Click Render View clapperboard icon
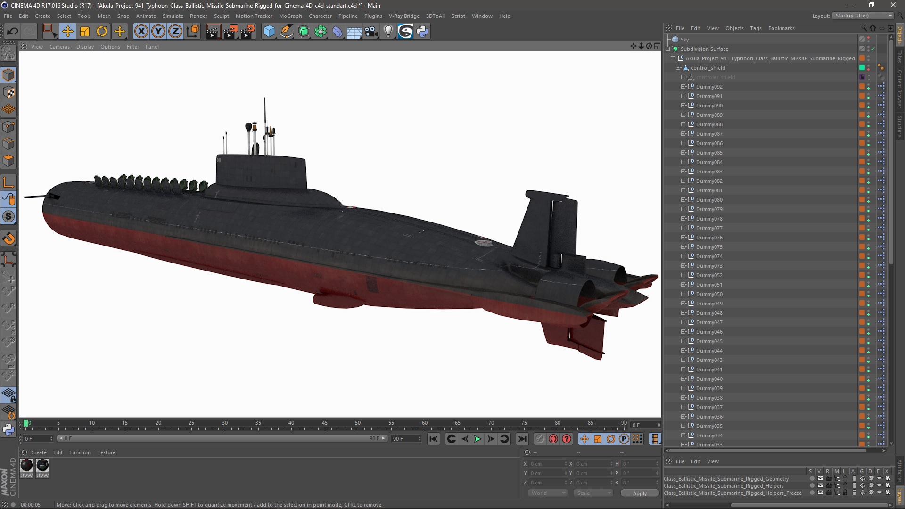Screen dimensions: 905x509 [213, 32]
